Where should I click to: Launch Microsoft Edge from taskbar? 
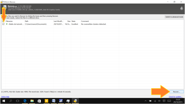[25, 101]
